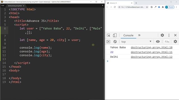This screenshot has height=100, width=179.
Task: Close the destructuring-array.html tab in Sublime
Action: pos(23,6)
